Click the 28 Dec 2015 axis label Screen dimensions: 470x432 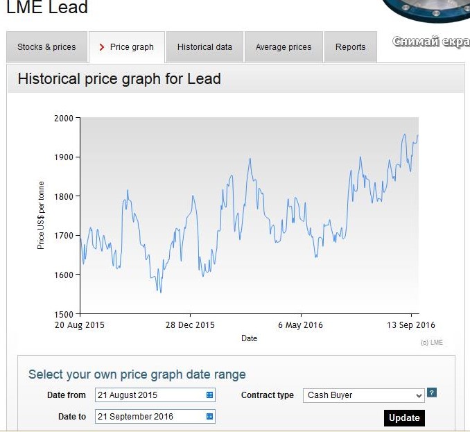(190, 325)
